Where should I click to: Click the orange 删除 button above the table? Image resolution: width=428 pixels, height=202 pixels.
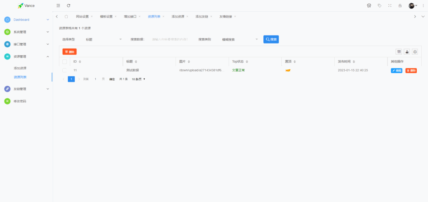pyautogui.click(x=70, y=51)
